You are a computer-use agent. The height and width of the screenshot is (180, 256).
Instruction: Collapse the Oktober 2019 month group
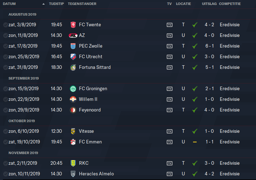click(x=22, y=121)
